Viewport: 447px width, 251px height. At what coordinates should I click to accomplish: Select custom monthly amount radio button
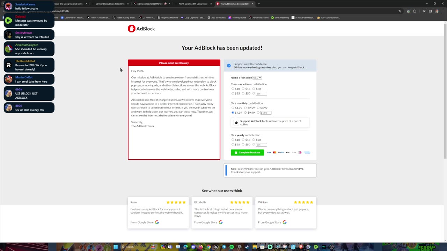(x=258, y=113)
